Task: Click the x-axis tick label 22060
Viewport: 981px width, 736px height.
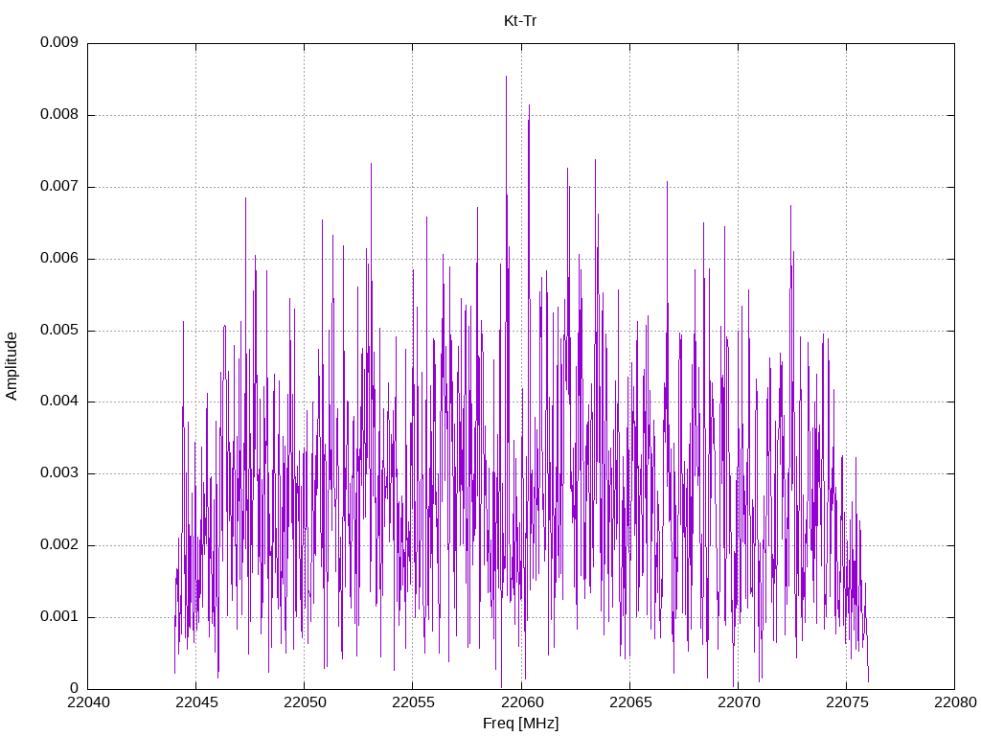Action: coord(522,702)
